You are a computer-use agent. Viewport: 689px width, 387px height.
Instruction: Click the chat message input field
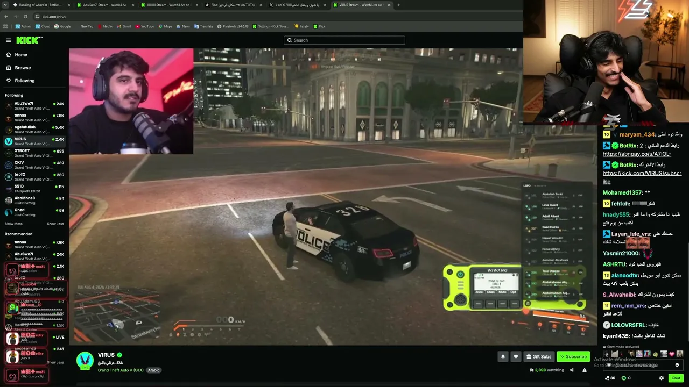643,365
